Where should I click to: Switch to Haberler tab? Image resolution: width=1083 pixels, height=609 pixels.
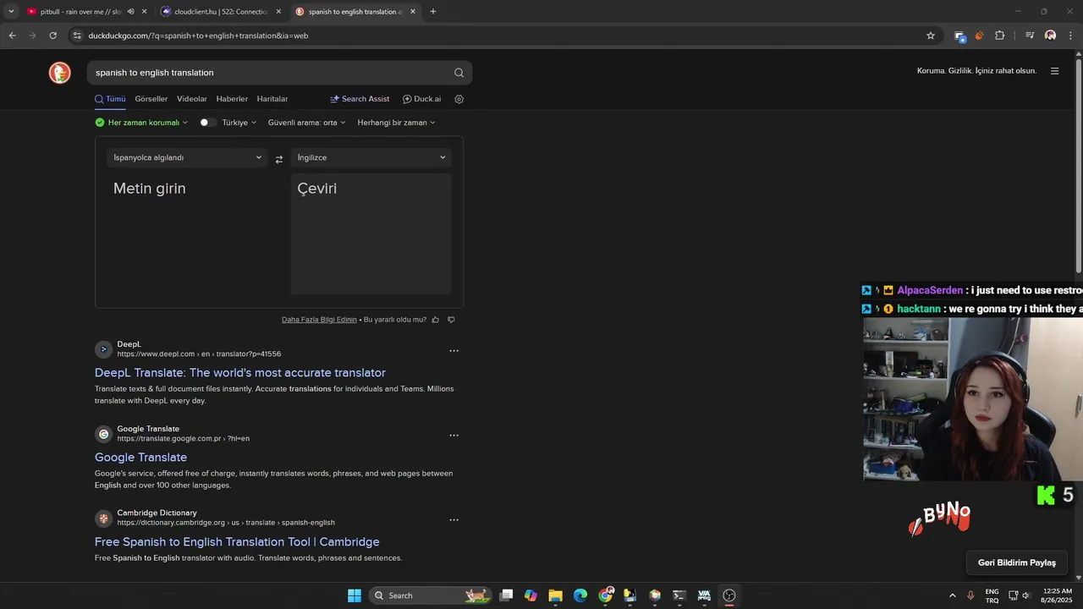tap(232, 99)
